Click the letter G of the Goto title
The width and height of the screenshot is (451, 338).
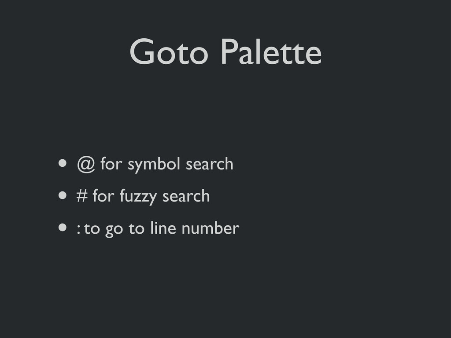pyautogui.click(x=142, y=52)
